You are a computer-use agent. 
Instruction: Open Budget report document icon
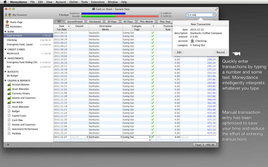coord(9,111)
